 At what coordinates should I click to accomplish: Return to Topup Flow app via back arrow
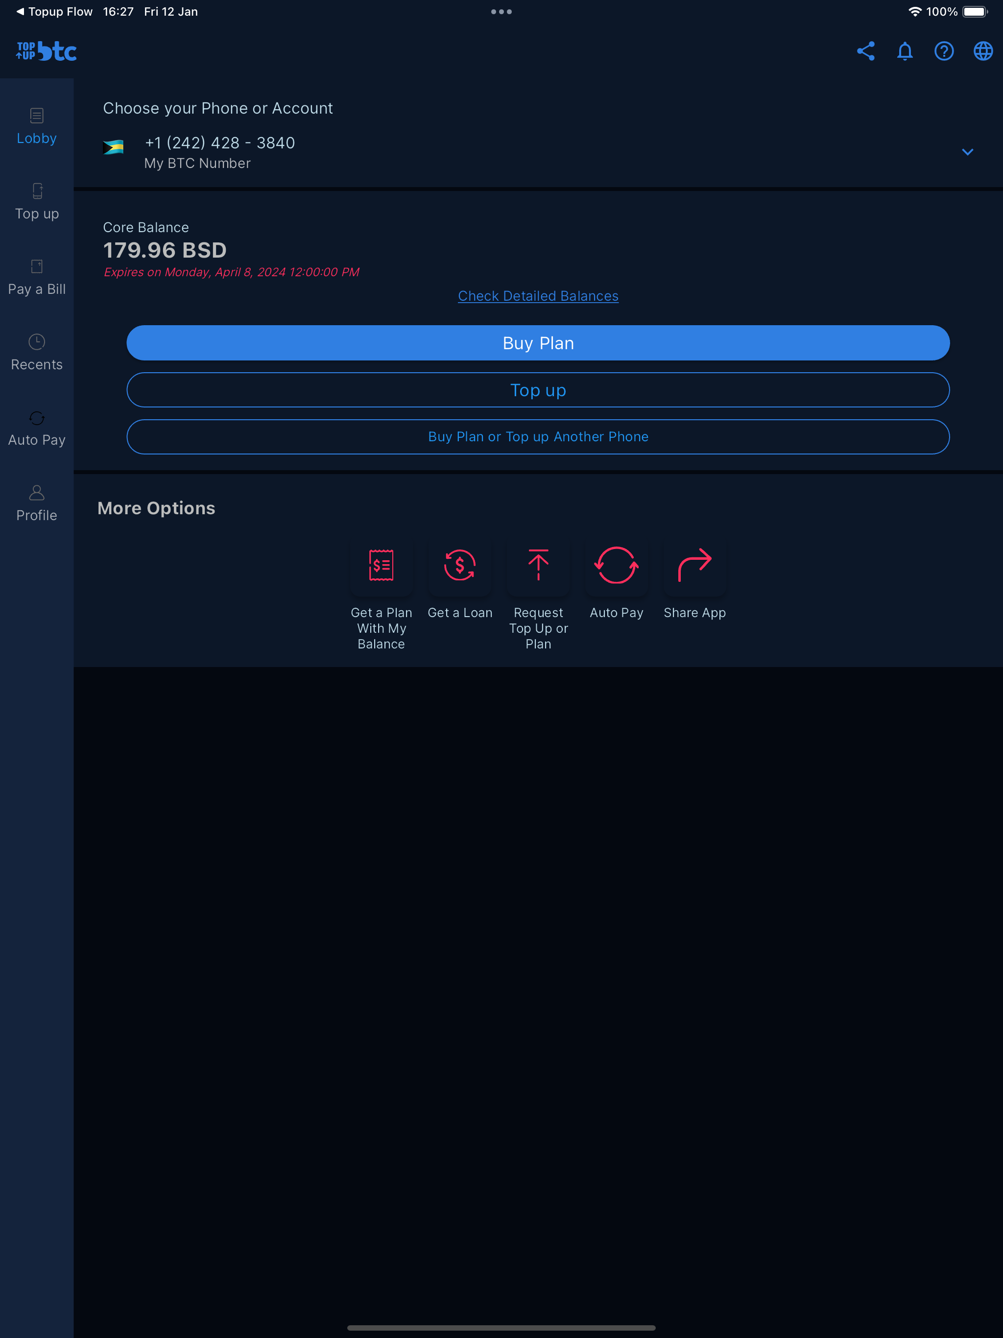click(54, 11)
